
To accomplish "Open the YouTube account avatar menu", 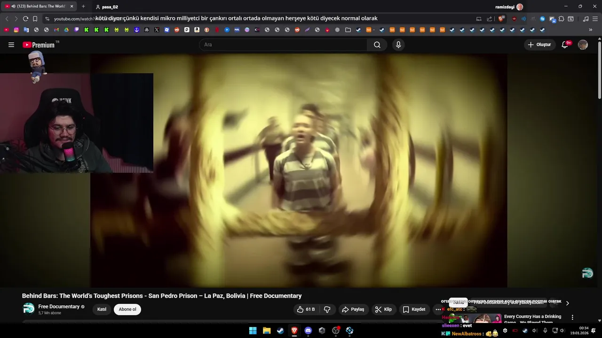I will [x=583, y=45].
